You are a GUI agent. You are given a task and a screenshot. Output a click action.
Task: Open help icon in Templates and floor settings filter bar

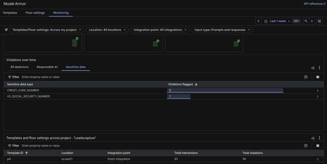click(306, 146)
